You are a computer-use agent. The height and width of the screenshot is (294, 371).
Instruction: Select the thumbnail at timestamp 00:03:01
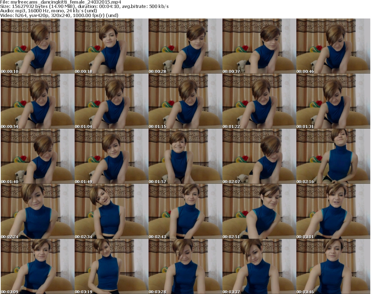pos(333,211)
